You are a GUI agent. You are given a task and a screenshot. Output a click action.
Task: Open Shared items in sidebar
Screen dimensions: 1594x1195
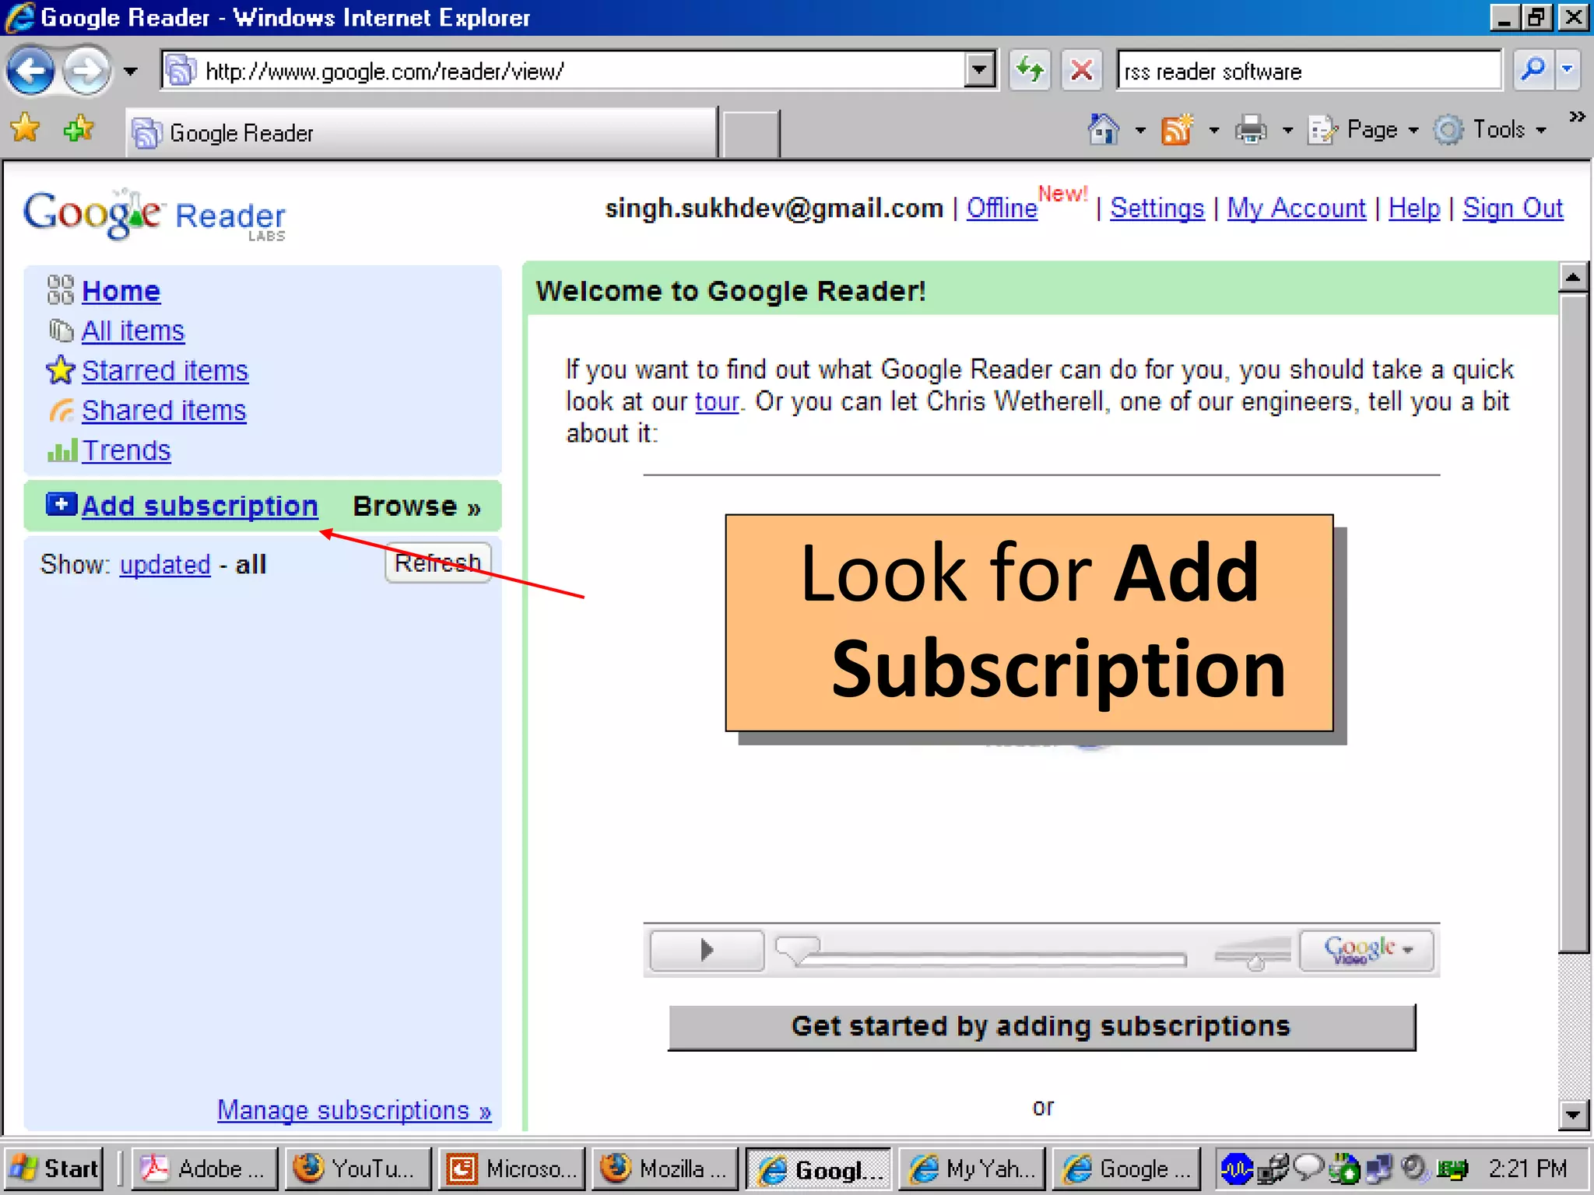[x=163, y=410]
